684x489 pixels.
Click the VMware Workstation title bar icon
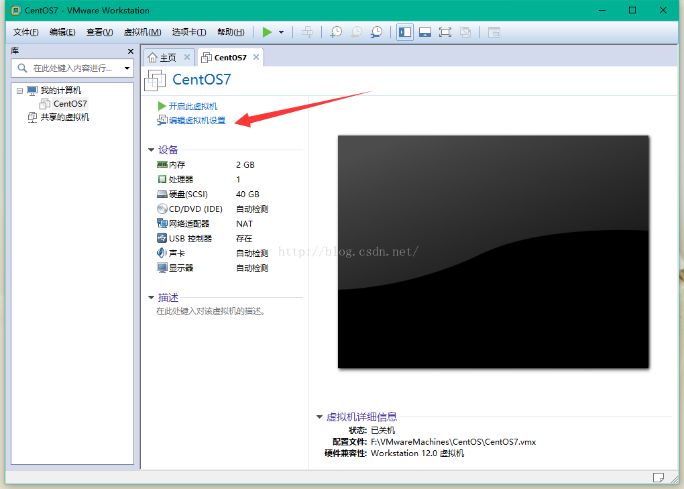tap(15, 10)
